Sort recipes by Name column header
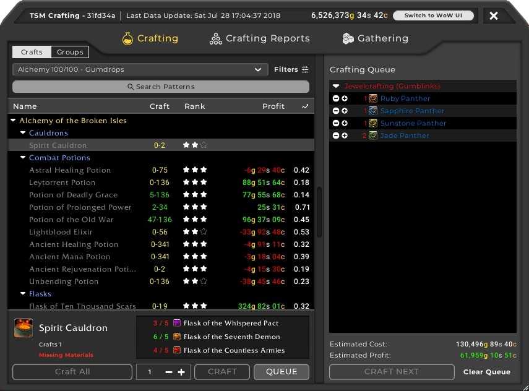Screen dimensions: 529x391 25,106
